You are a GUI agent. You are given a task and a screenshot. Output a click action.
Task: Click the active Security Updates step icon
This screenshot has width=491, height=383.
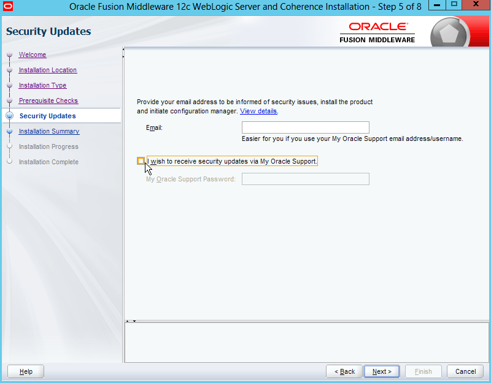(x=9, y=116)
